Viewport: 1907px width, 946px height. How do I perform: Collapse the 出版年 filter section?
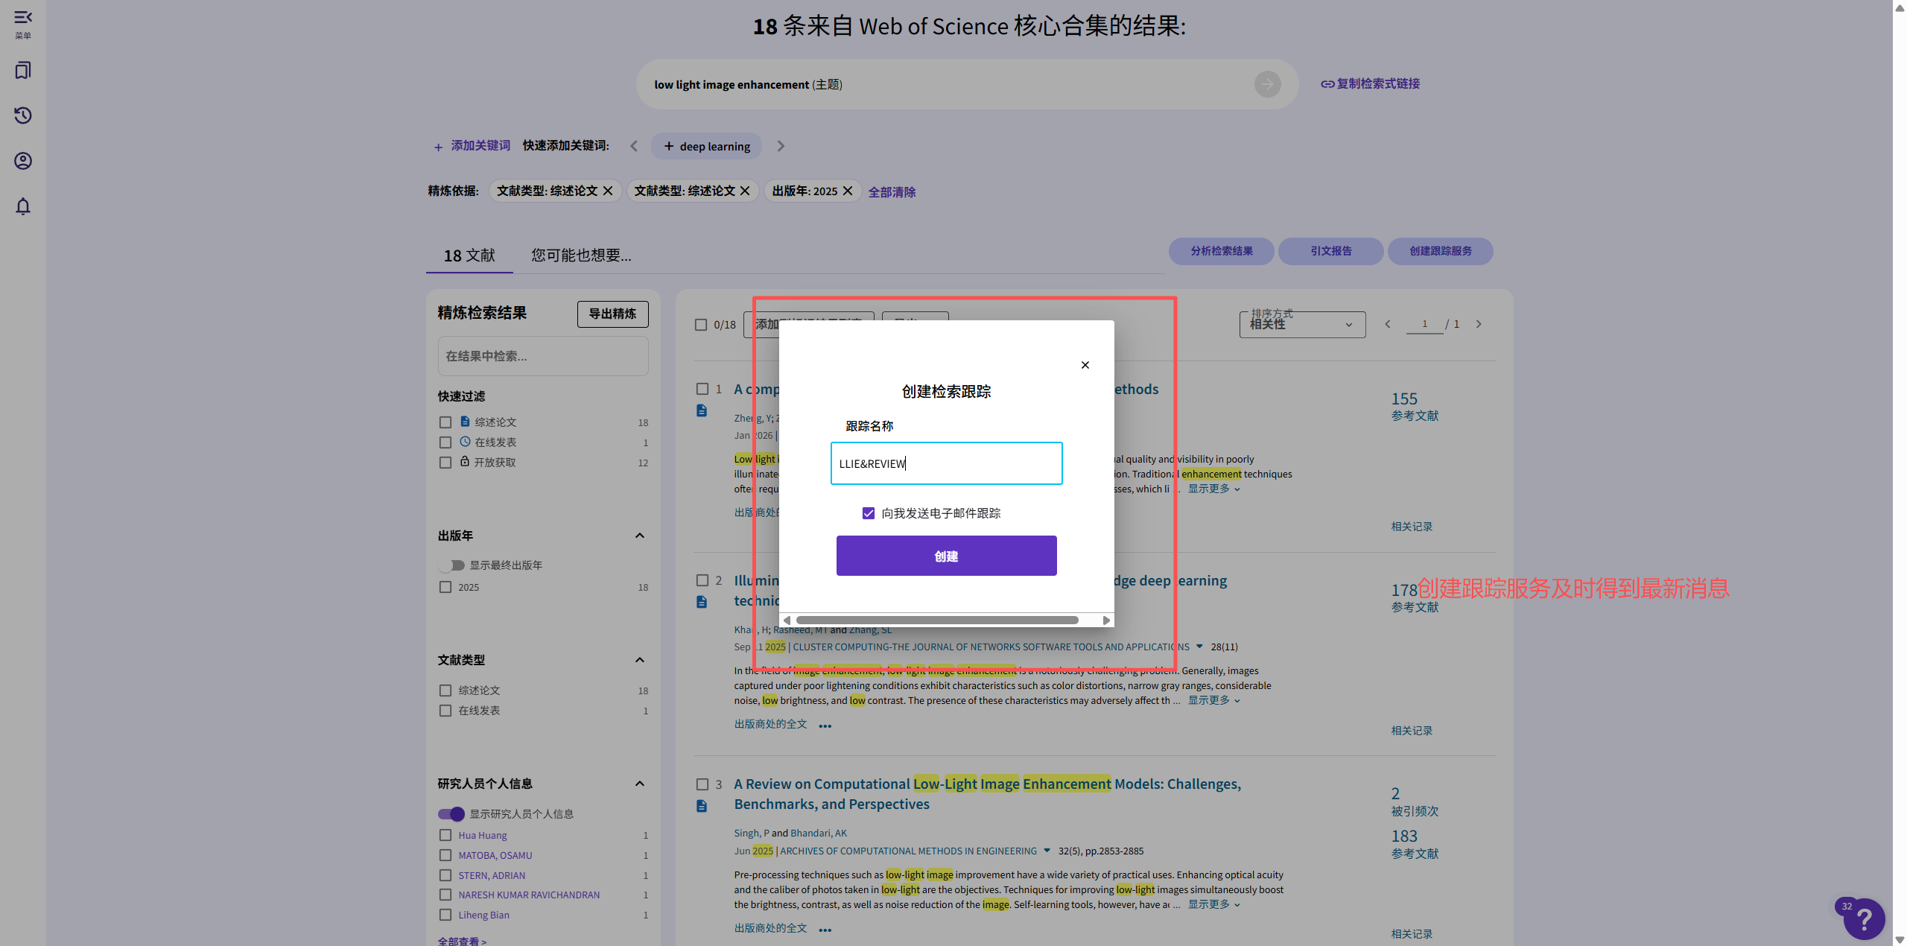click(x=639, y=536)
